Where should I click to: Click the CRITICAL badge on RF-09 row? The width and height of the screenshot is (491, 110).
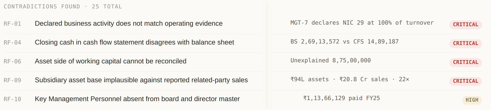click(x=466, y=81)
